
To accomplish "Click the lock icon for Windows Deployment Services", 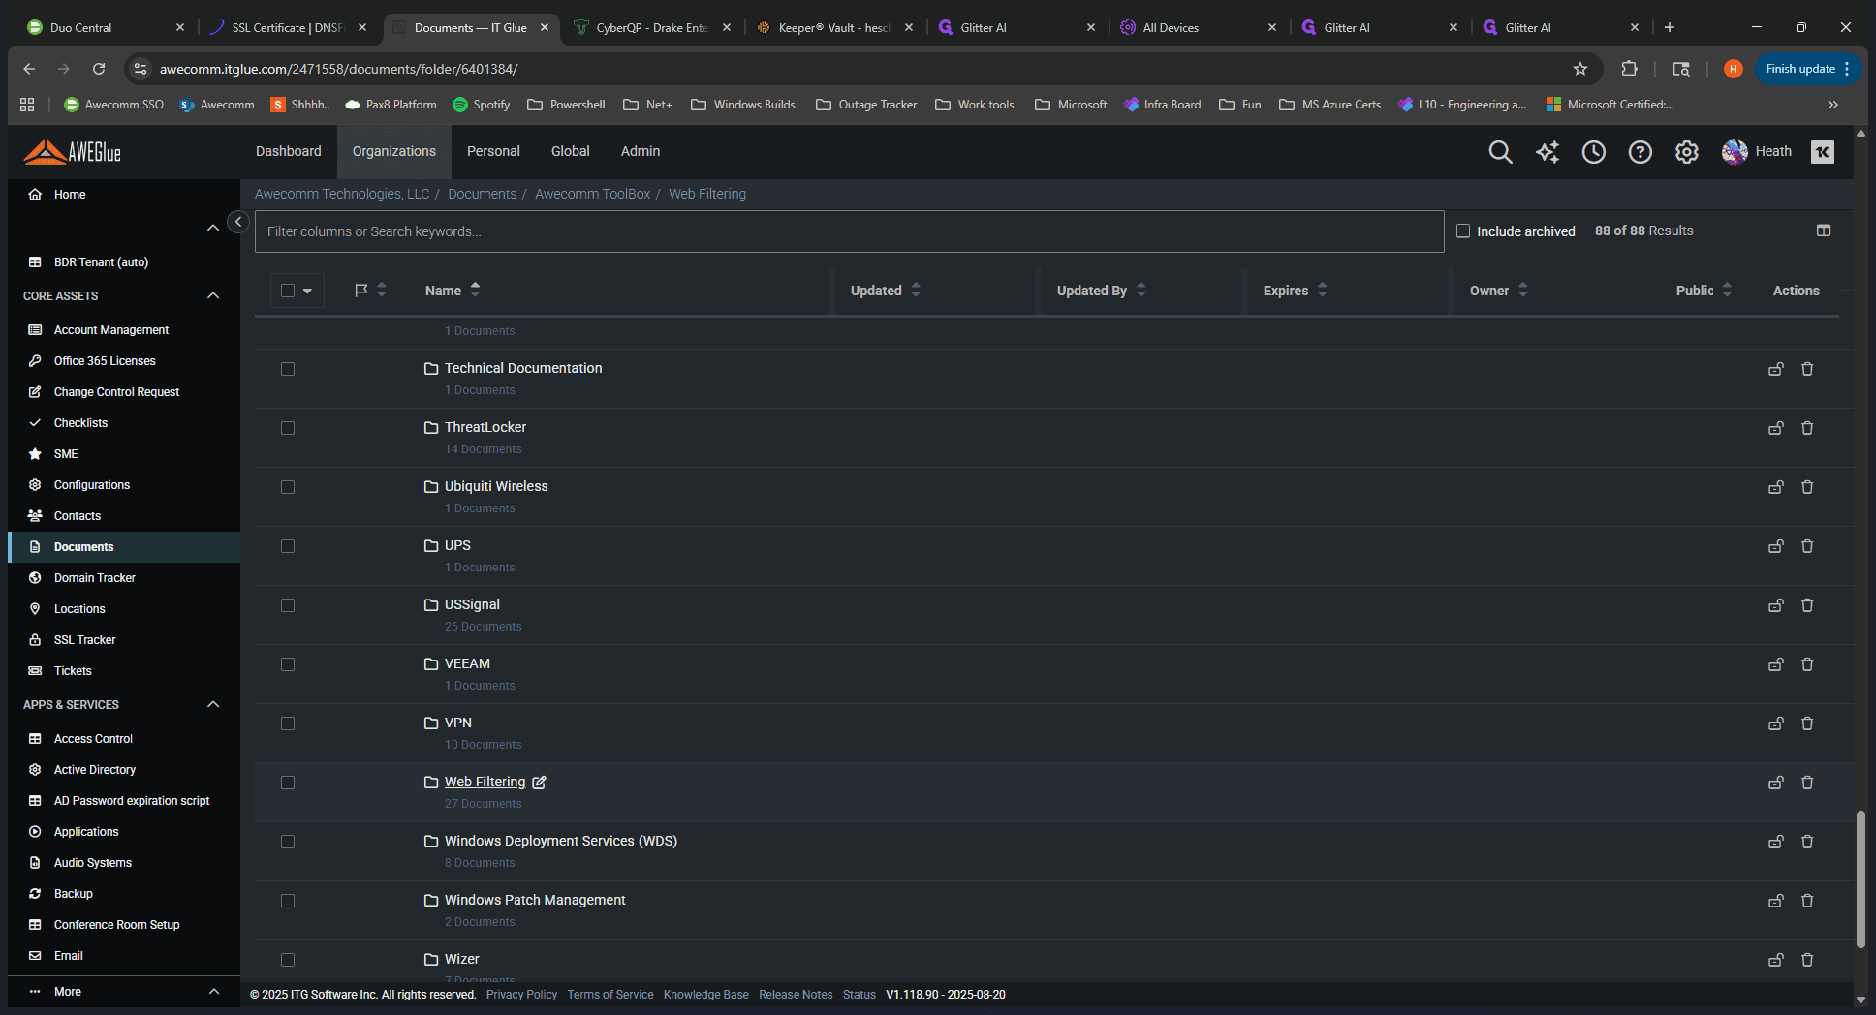I will tap(1776, 842).
